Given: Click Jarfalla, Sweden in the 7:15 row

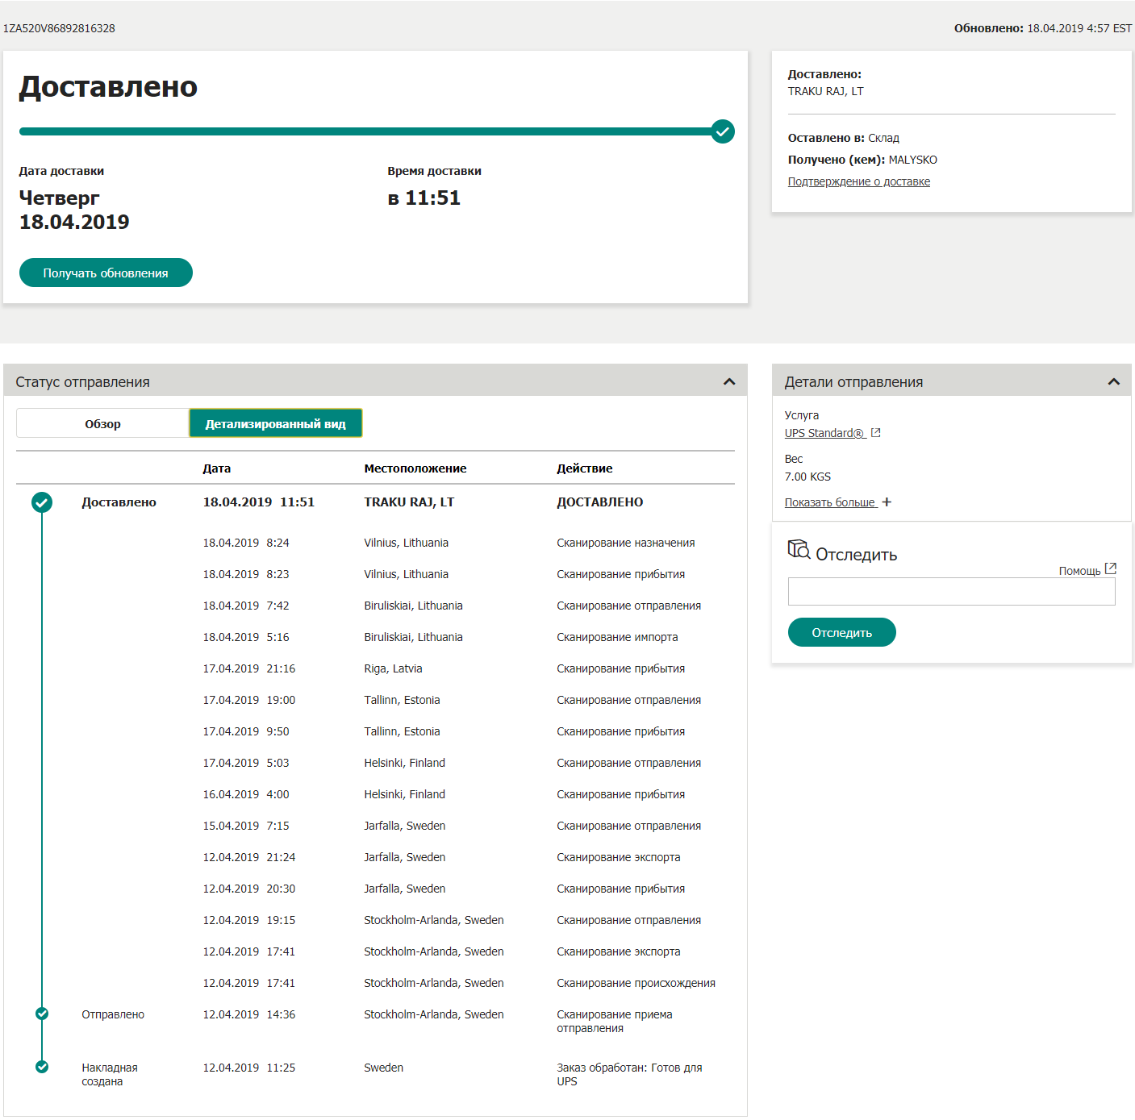Looking at the screenshot, I should pos(404,826).
